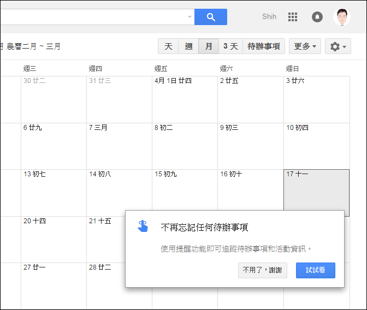Click date 15 初九
This screenshot has width=367, height=310.
point(165,174)
